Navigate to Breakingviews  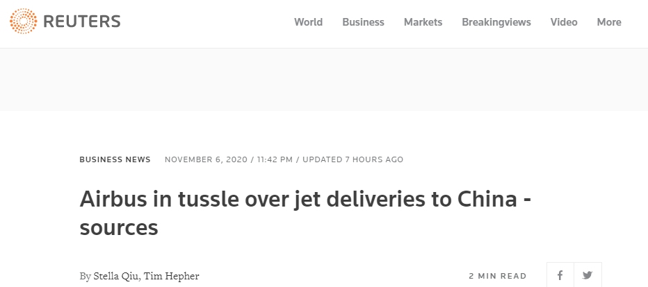pyautogui.click(x=496, y=22)
